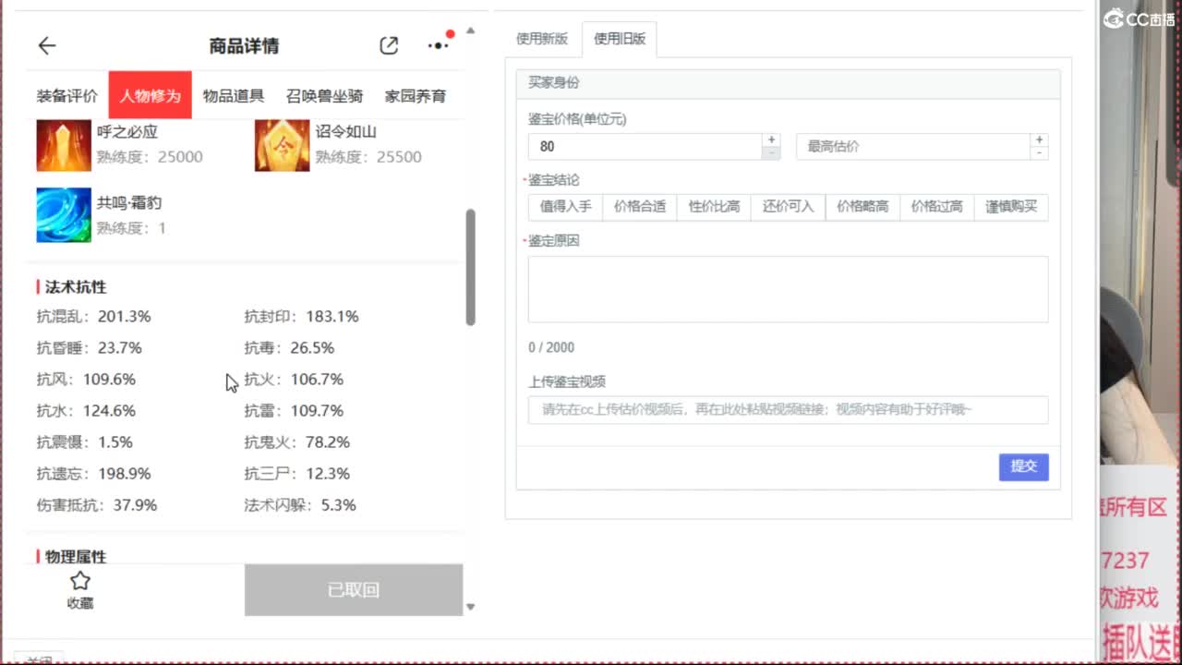Click the 0 / 2000 character counter
Image resolution: width=1182 pixels, height=665 pixels.
coord(551,347)
